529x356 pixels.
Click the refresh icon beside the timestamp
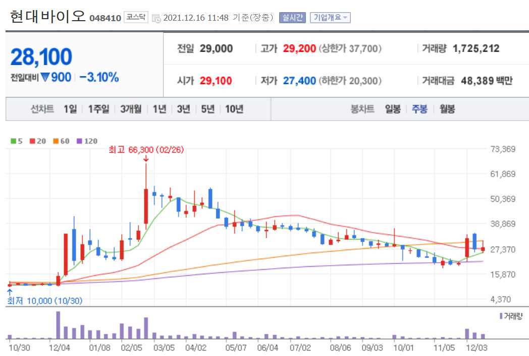[157, 17]
